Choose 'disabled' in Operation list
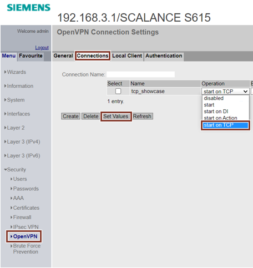The width and height of the screenshot is (253, 268). point(225,98)
